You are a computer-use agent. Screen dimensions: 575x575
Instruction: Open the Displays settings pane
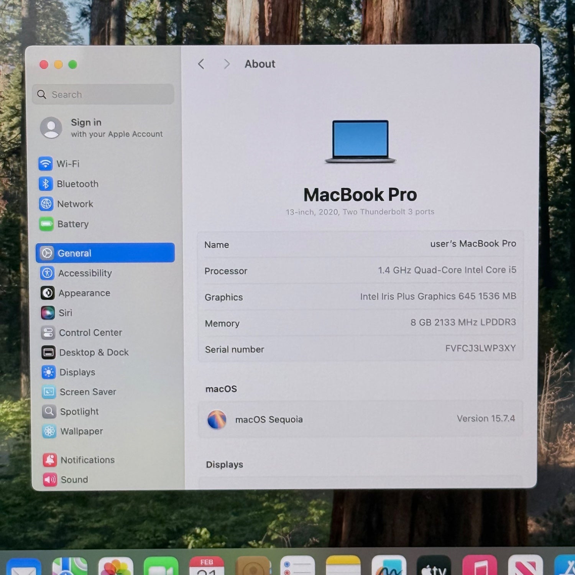coord(77,372)
